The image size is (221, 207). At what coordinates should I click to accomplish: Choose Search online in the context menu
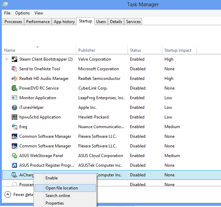tap(65, 196)
